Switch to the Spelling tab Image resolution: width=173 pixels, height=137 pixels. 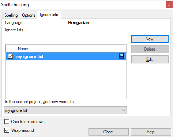click(11, 15)
